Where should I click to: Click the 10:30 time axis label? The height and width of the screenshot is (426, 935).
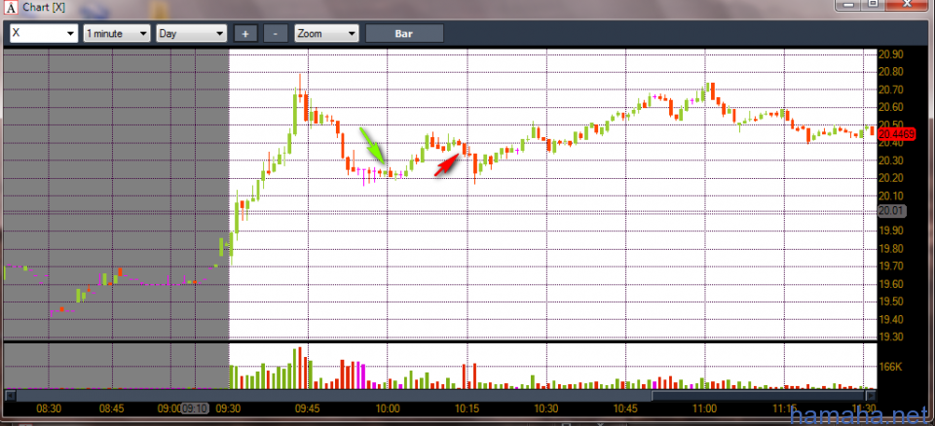coord(546,408)
